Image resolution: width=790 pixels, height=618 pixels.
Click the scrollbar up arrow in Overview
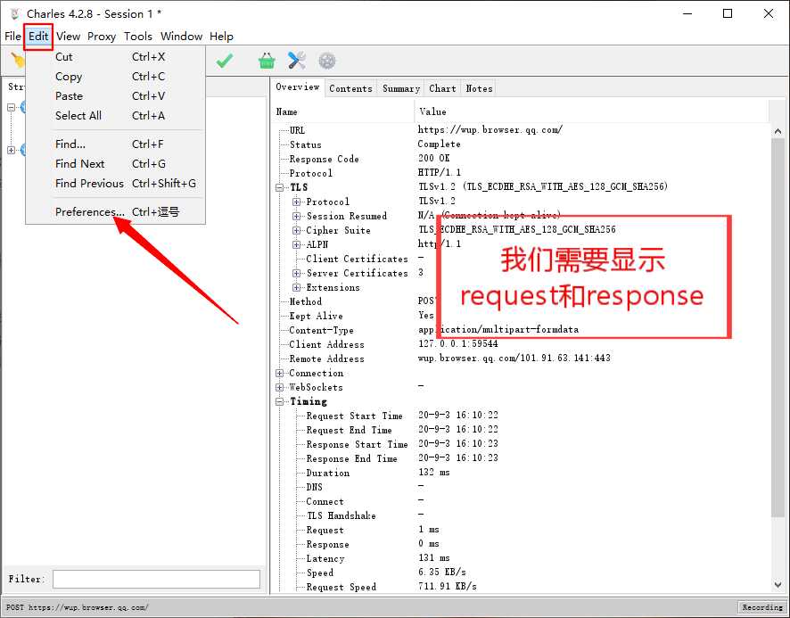778,131
